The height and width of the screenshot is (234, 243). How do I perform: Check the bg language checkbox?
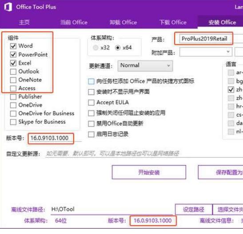pos(231,81)
